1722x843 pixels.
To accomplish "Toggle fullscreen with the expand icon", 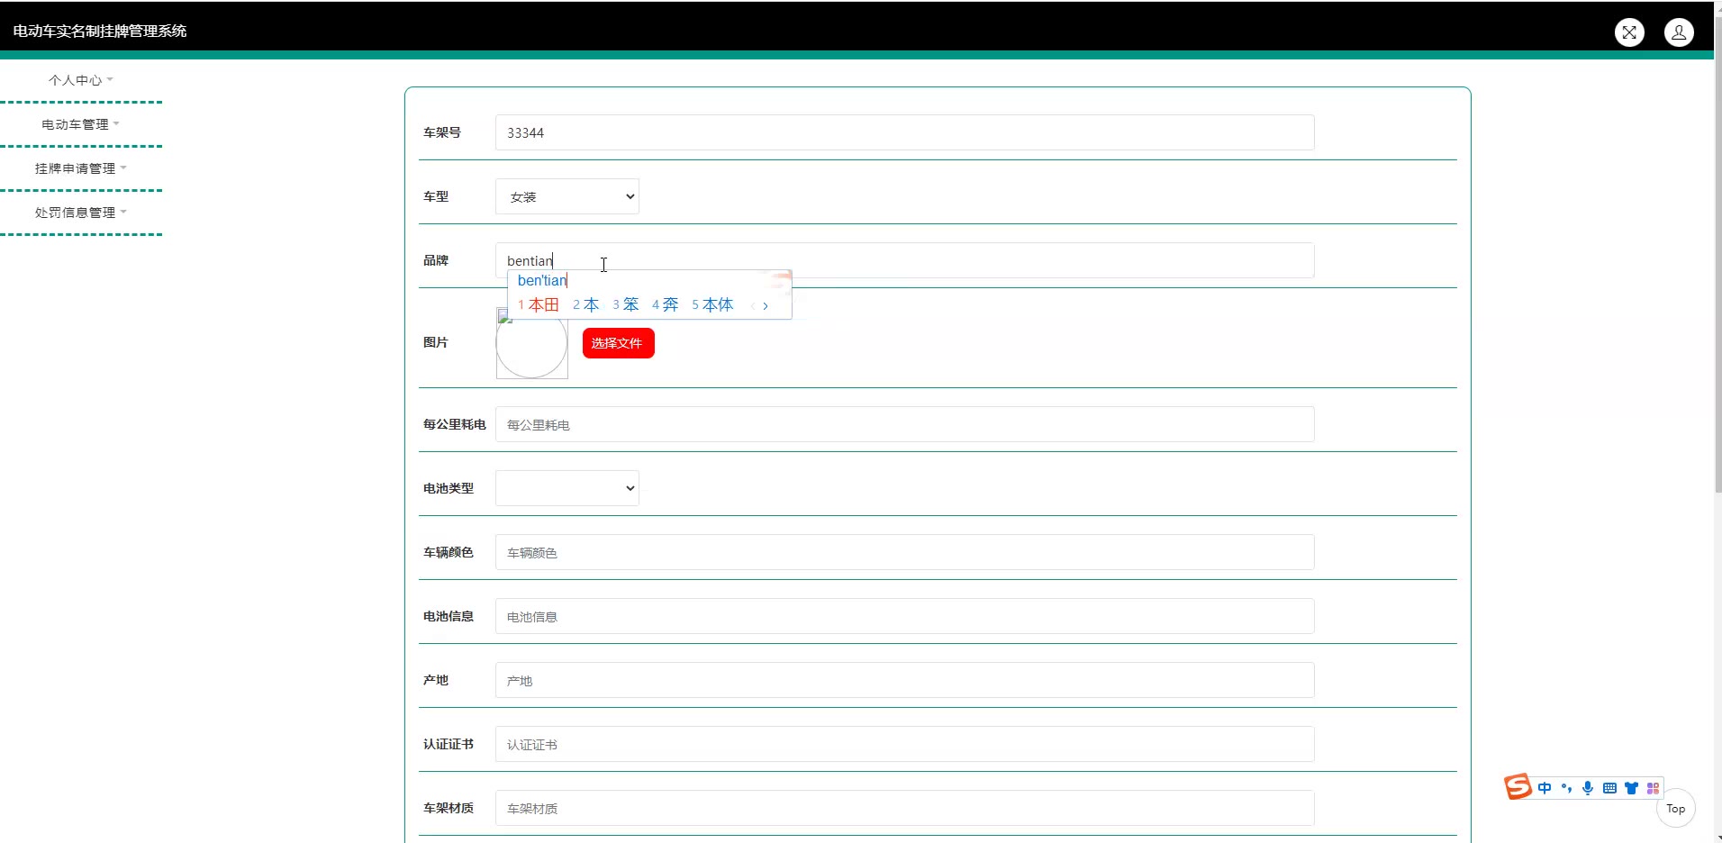I will pos(1629,32).
